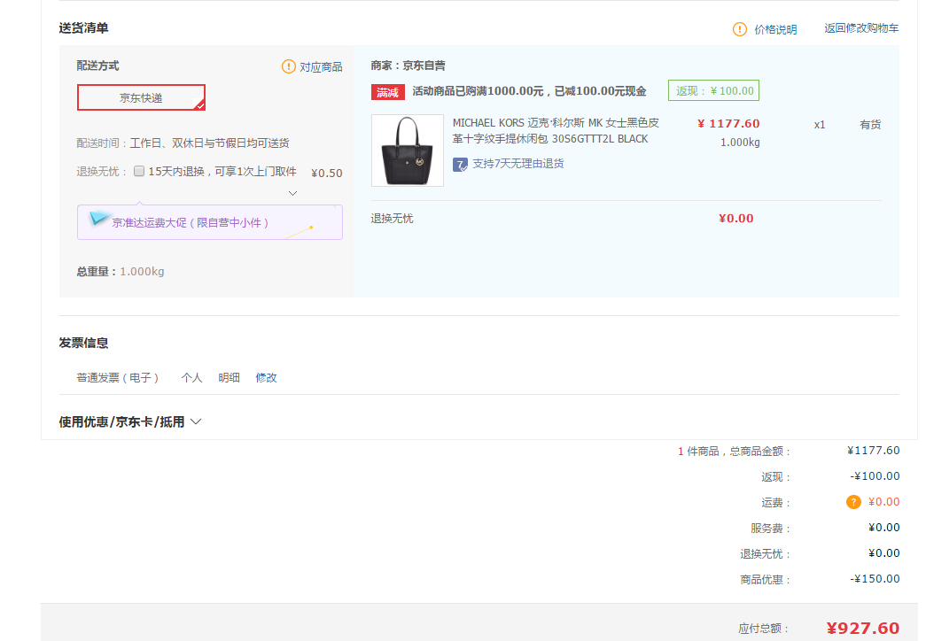Click the 活动商品已购满1000.00元 promotion text
Viewport: 926px width, 641px height.
click(529, 91)
